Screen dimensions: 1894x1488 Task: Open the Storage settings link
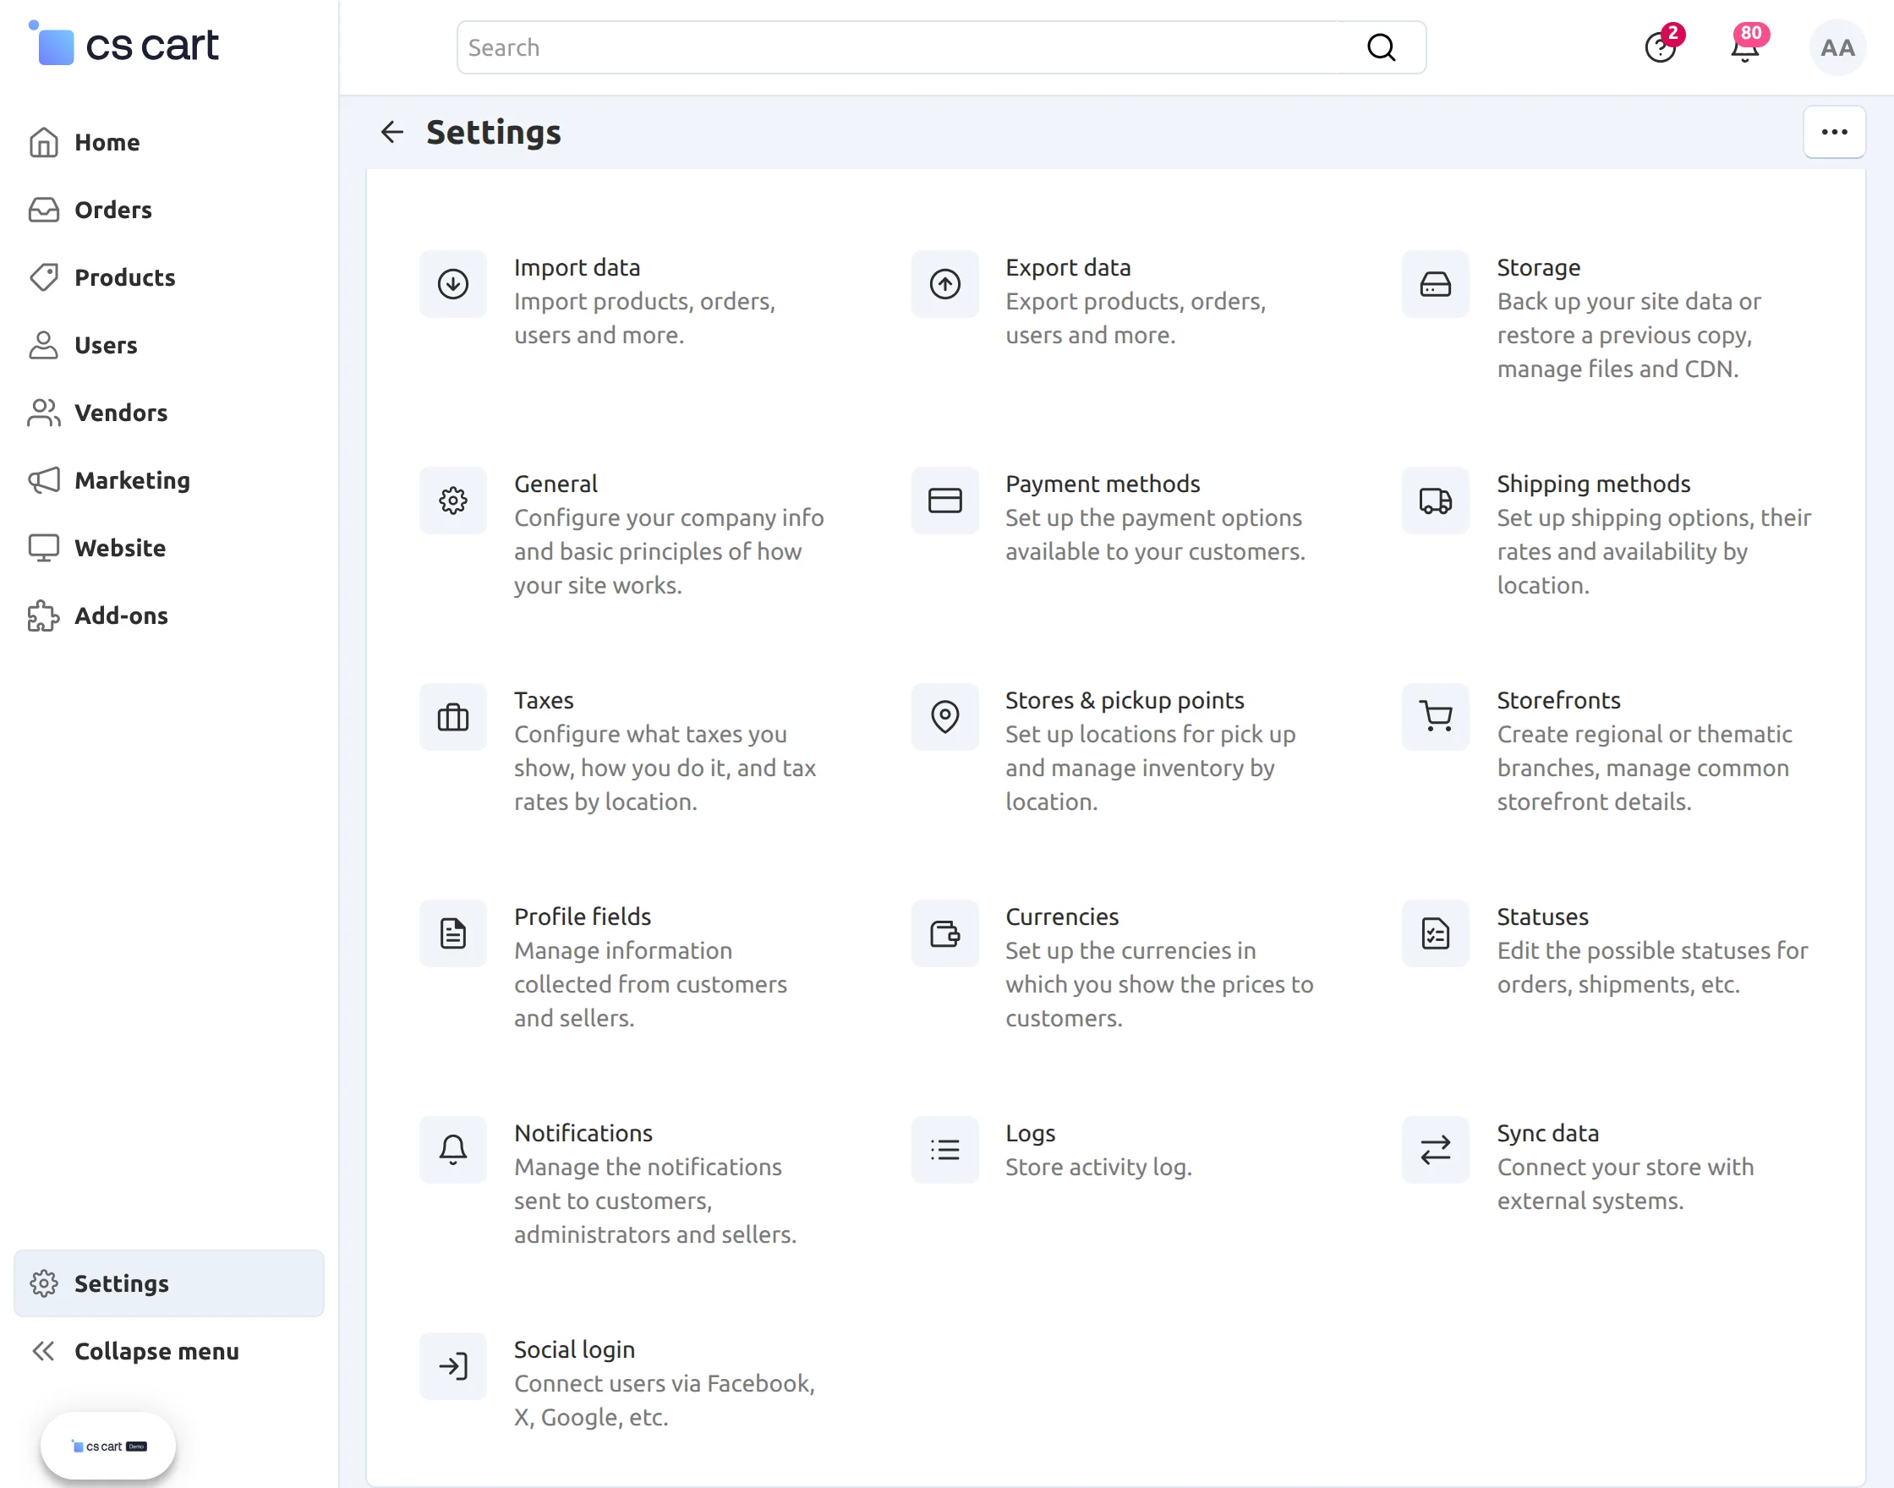[x=1539, y=267]
